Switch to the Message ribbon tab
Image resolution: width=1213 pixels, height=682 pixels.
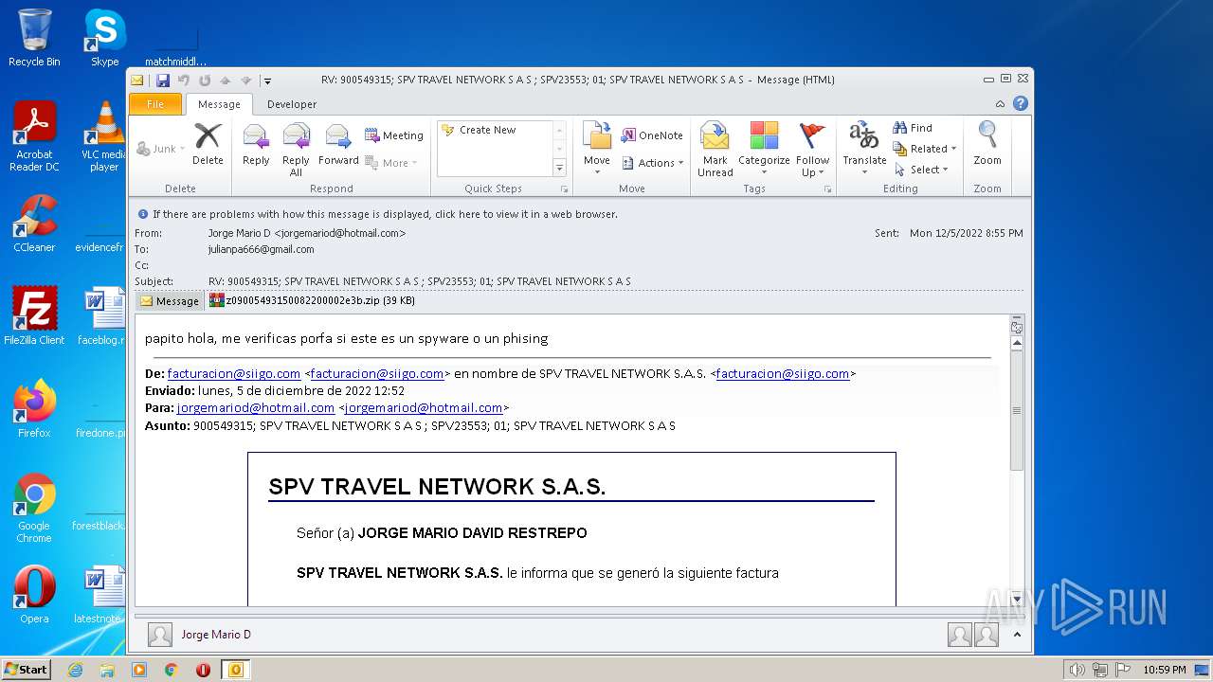click(219, 104)
